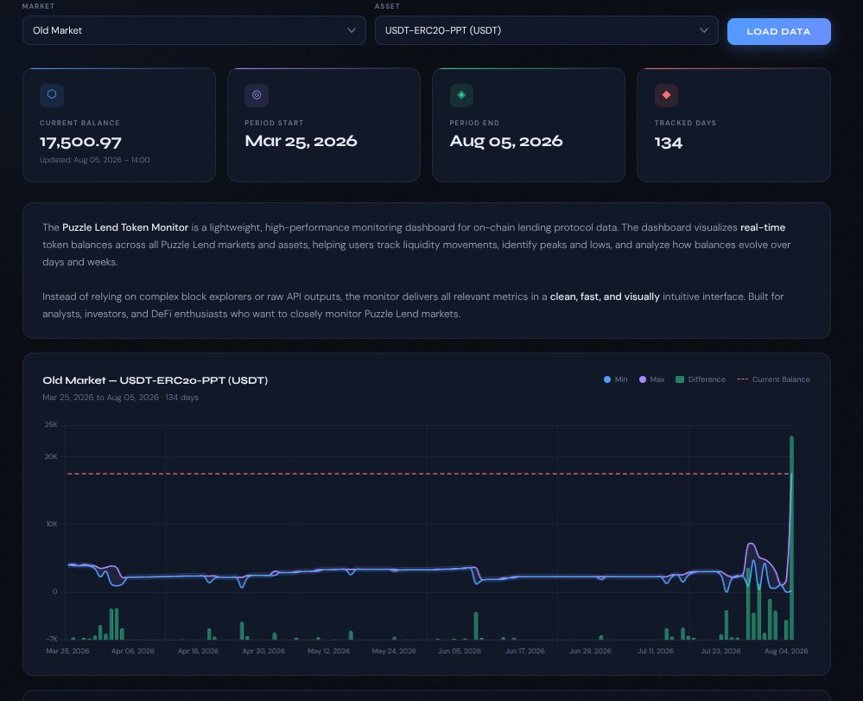Toggle the Min series in chart legend

point(616,379)
